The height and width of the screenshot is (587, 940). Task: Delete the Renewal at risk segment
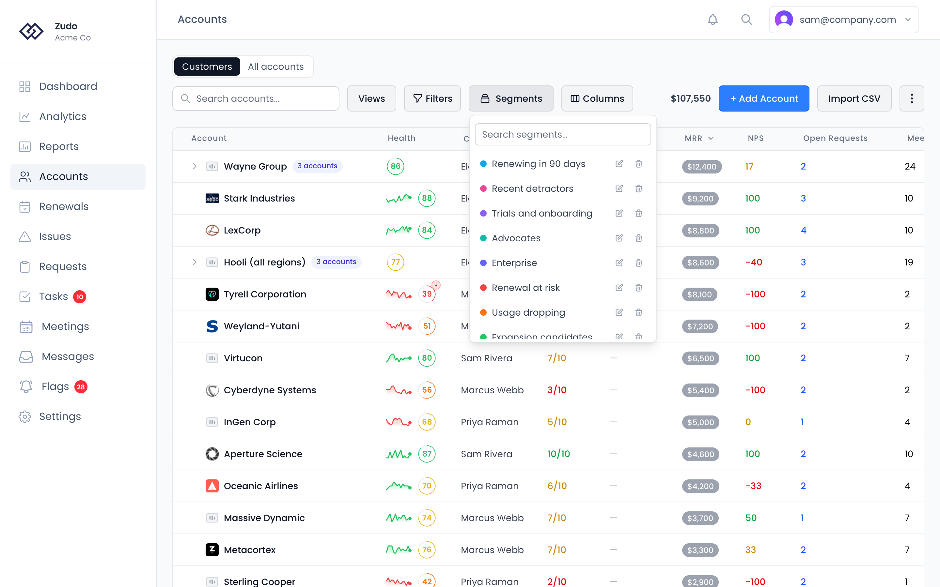(638, 288)
